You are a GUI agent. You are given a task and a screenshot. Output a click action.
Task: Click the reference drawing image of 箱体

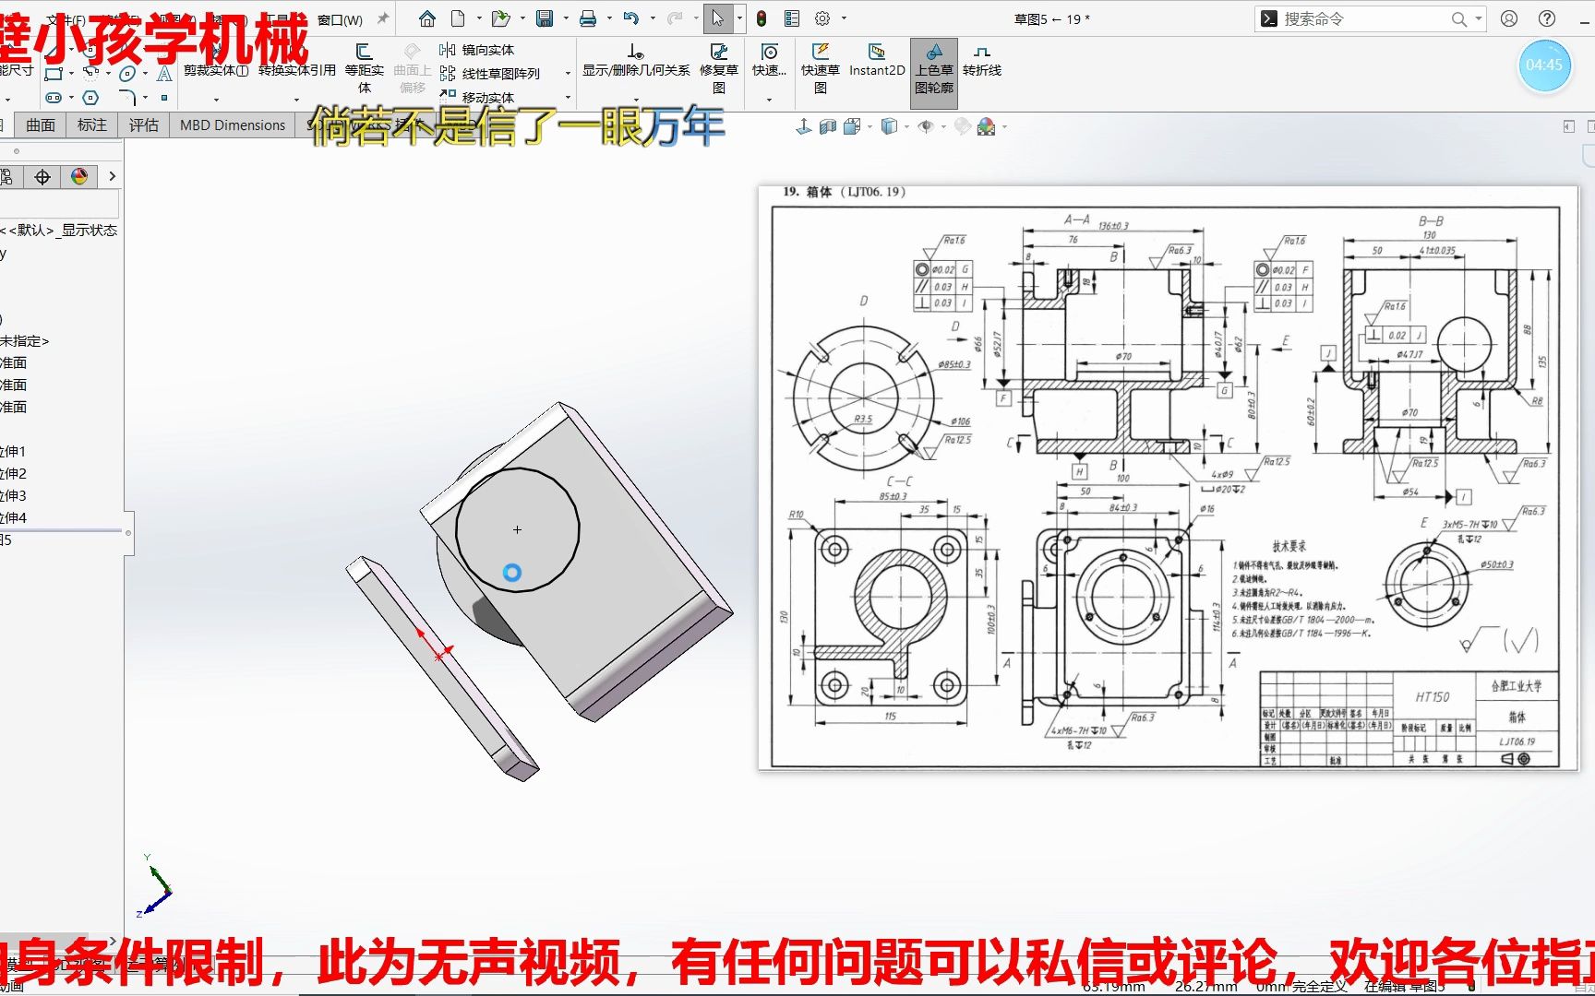click(1169, 477)
